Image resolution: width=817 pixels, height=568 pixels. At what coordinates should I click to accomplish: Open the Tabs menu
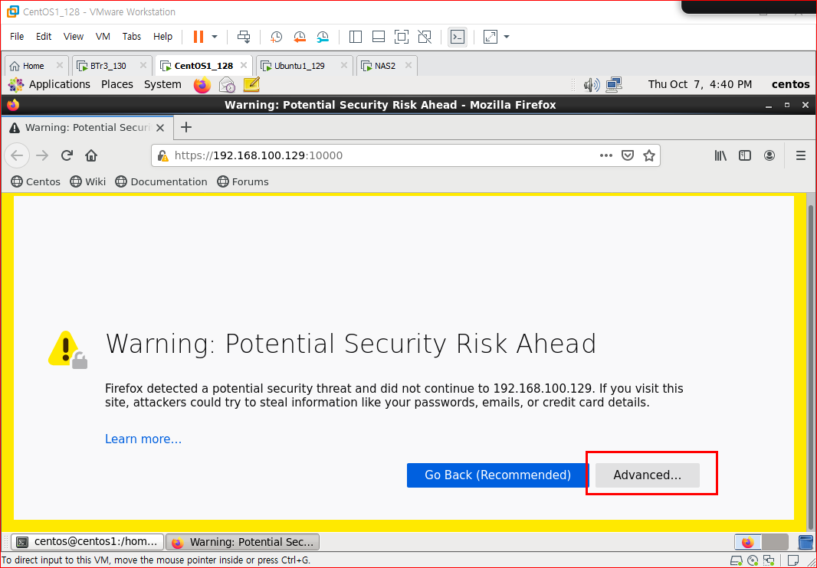tap(132, 37)
